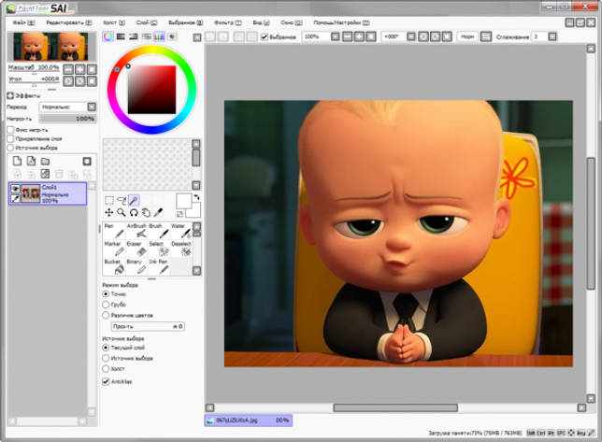Click the color saturation square in the wheel
The width and height of the screenshot is (602, 442).
[151, 90]
